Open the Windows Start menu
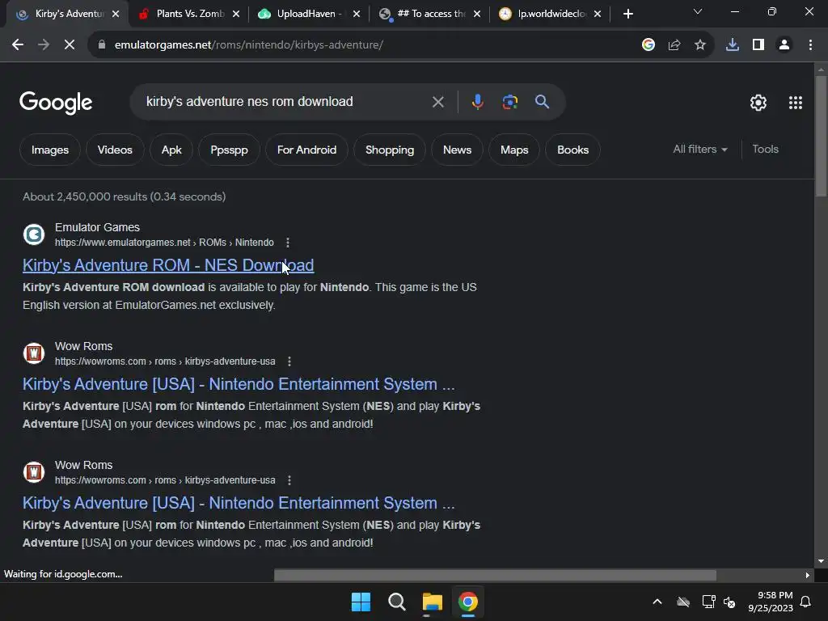This screenshot has width=828, height=621. click(361, 602)
